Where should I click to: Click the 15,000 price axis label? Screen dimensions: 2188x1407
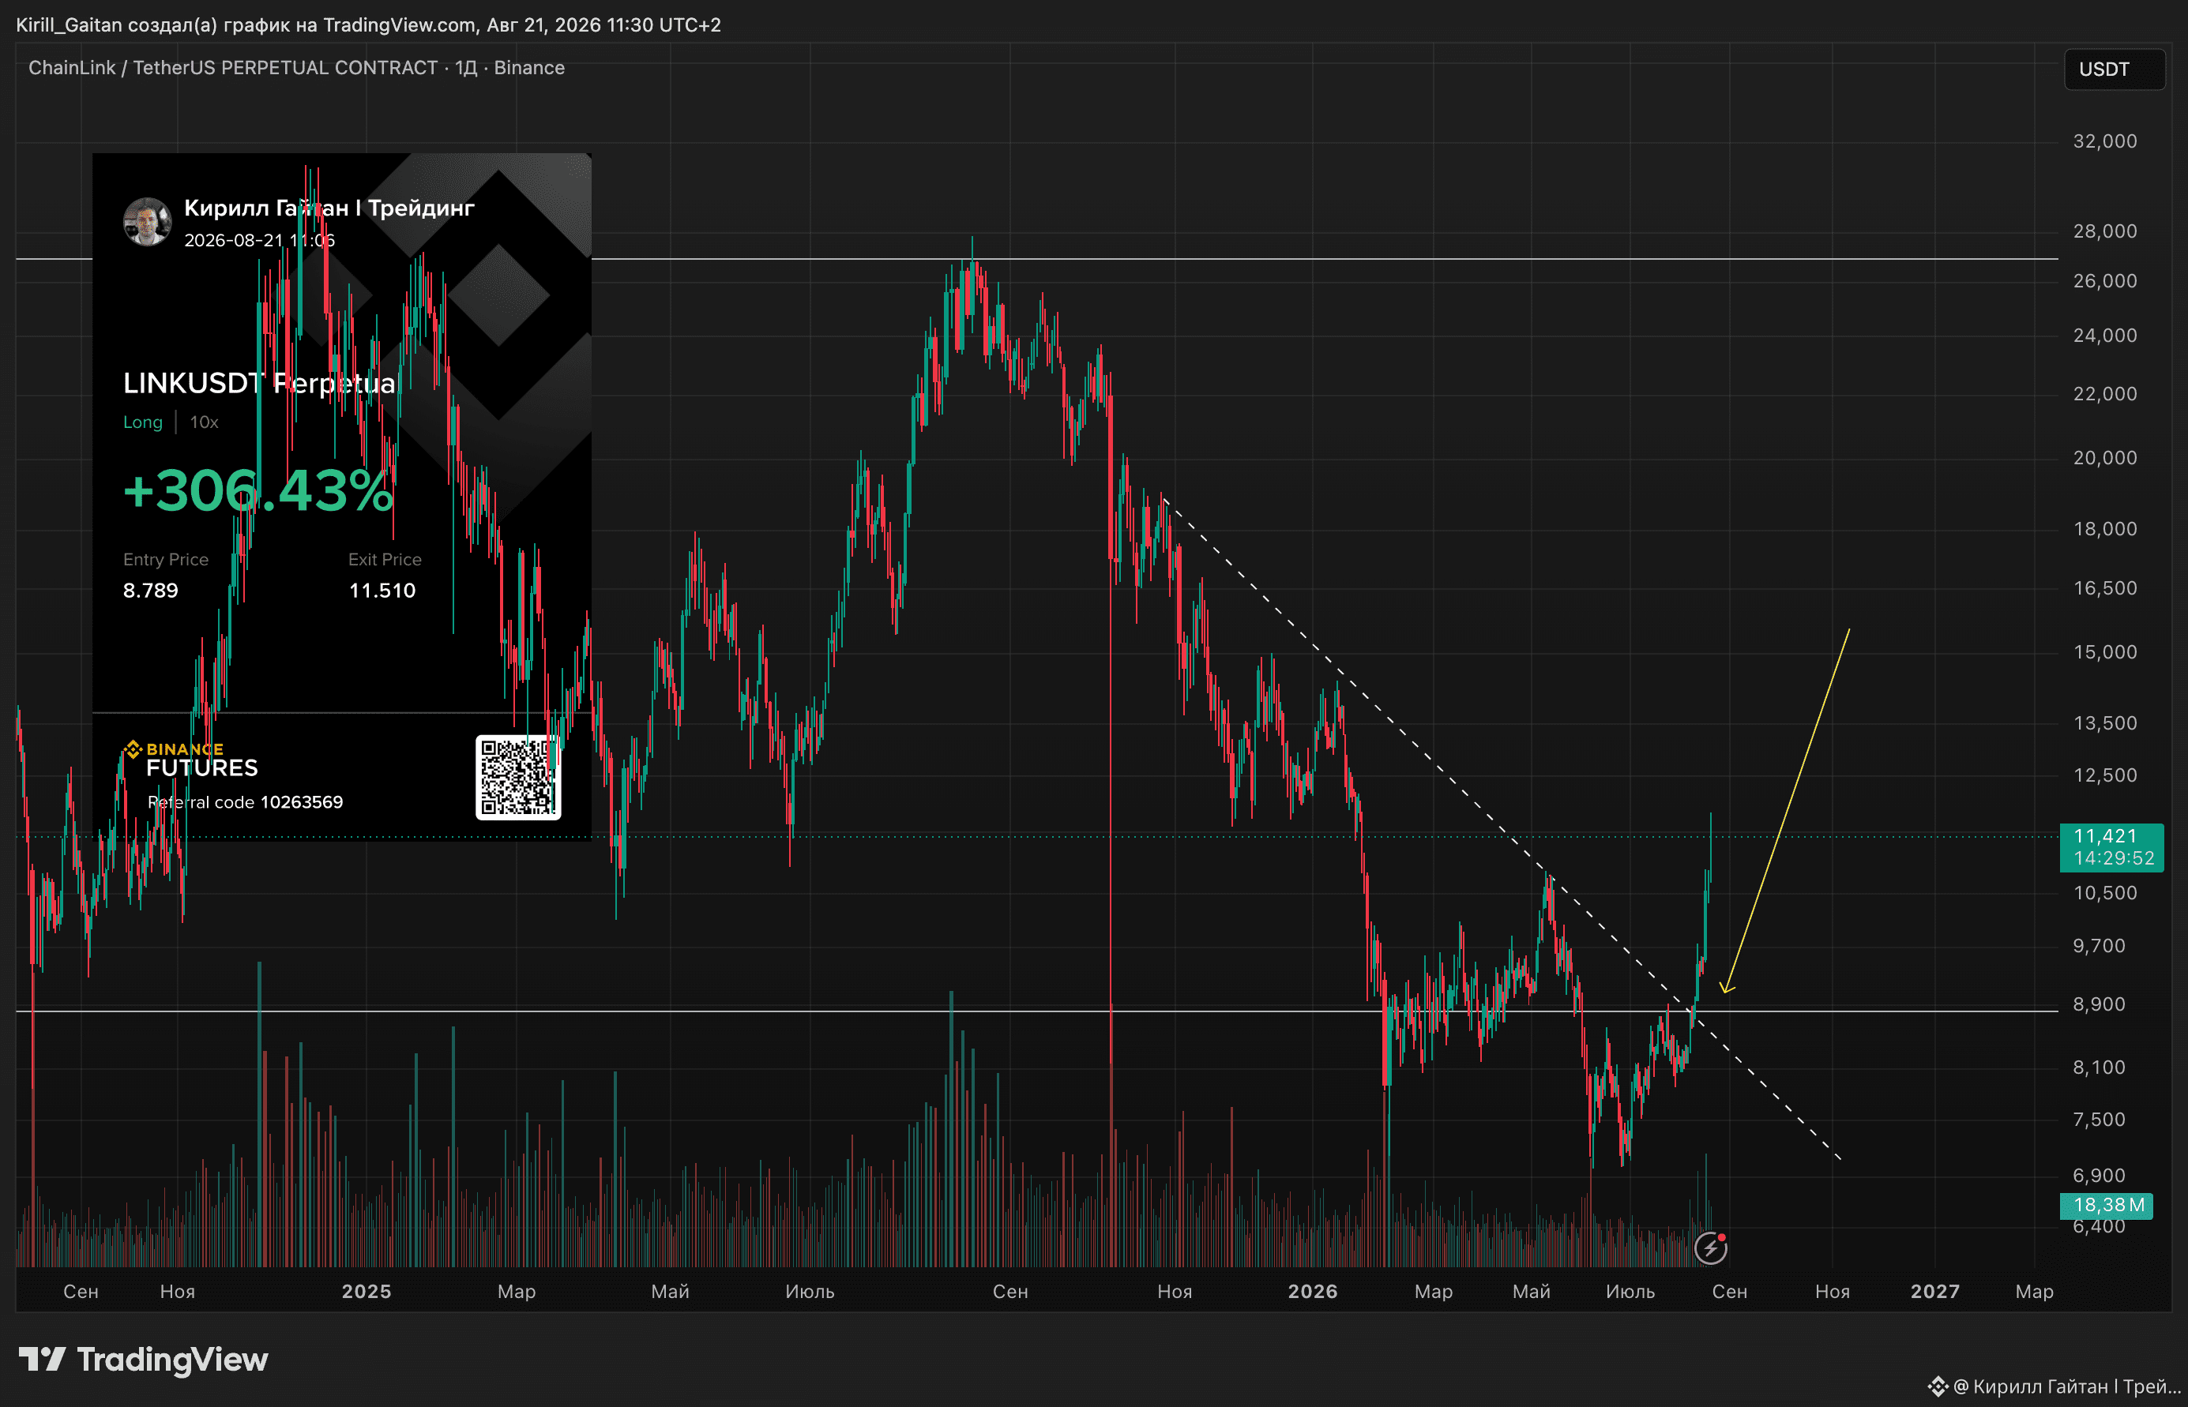click(2105, 652)
